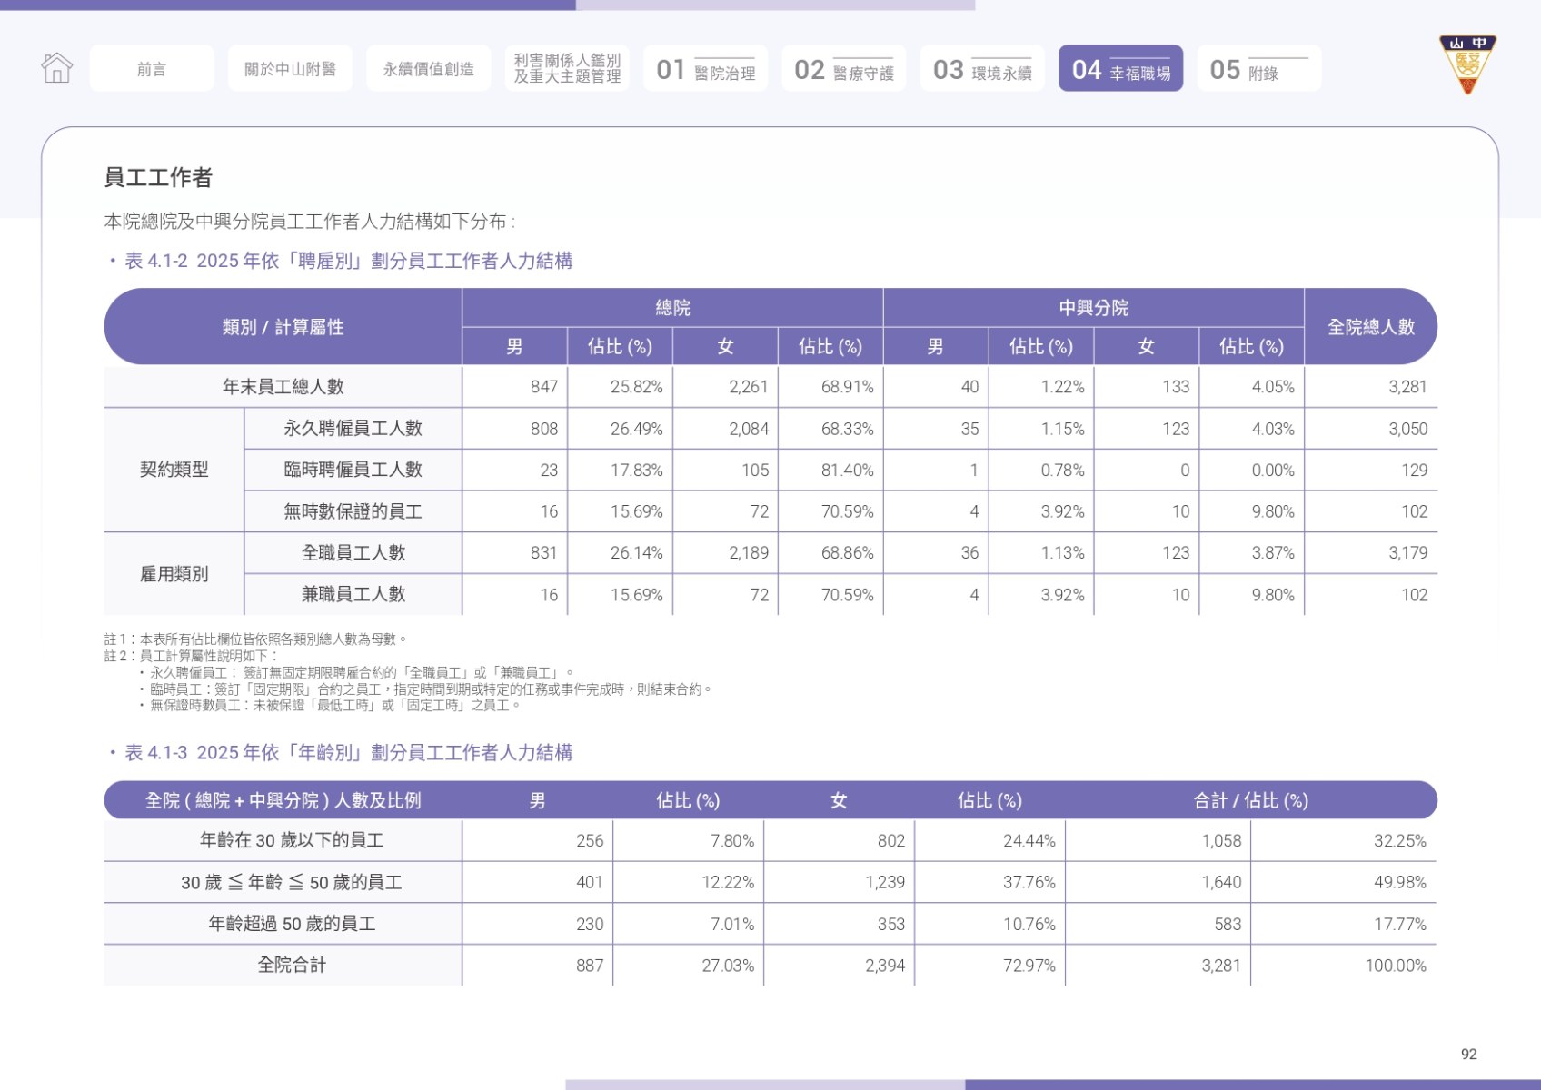Screen dimensions: 1541x1090
Task: Select value 256 in under-30 row
Action: (590, 841)
